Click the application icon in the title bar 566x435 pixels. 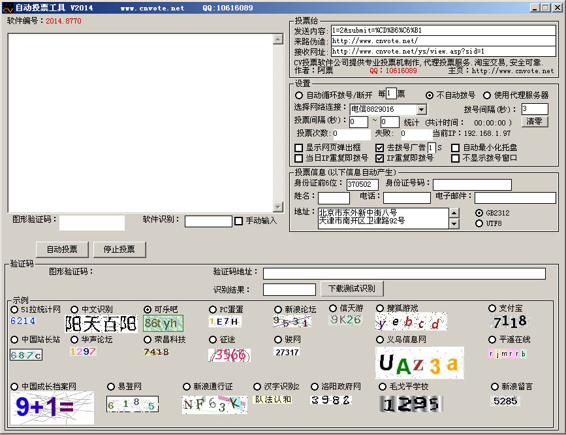pyautogui.click(x=7, y=7)
